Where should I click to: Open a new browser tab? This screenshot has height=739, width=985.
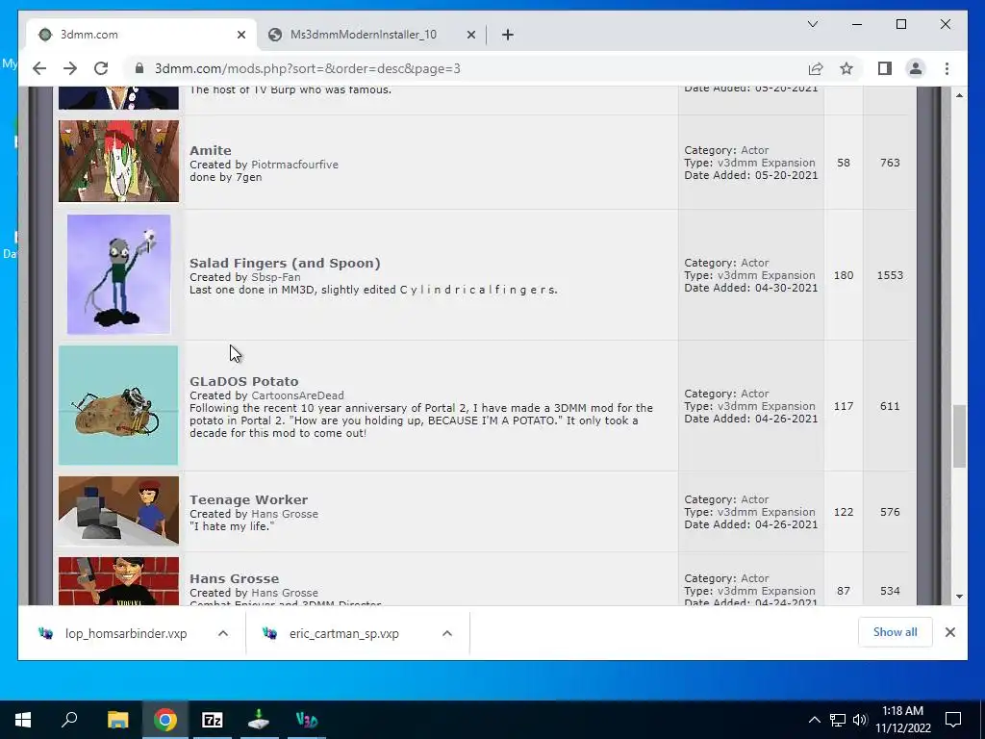[x=508, y=35]
